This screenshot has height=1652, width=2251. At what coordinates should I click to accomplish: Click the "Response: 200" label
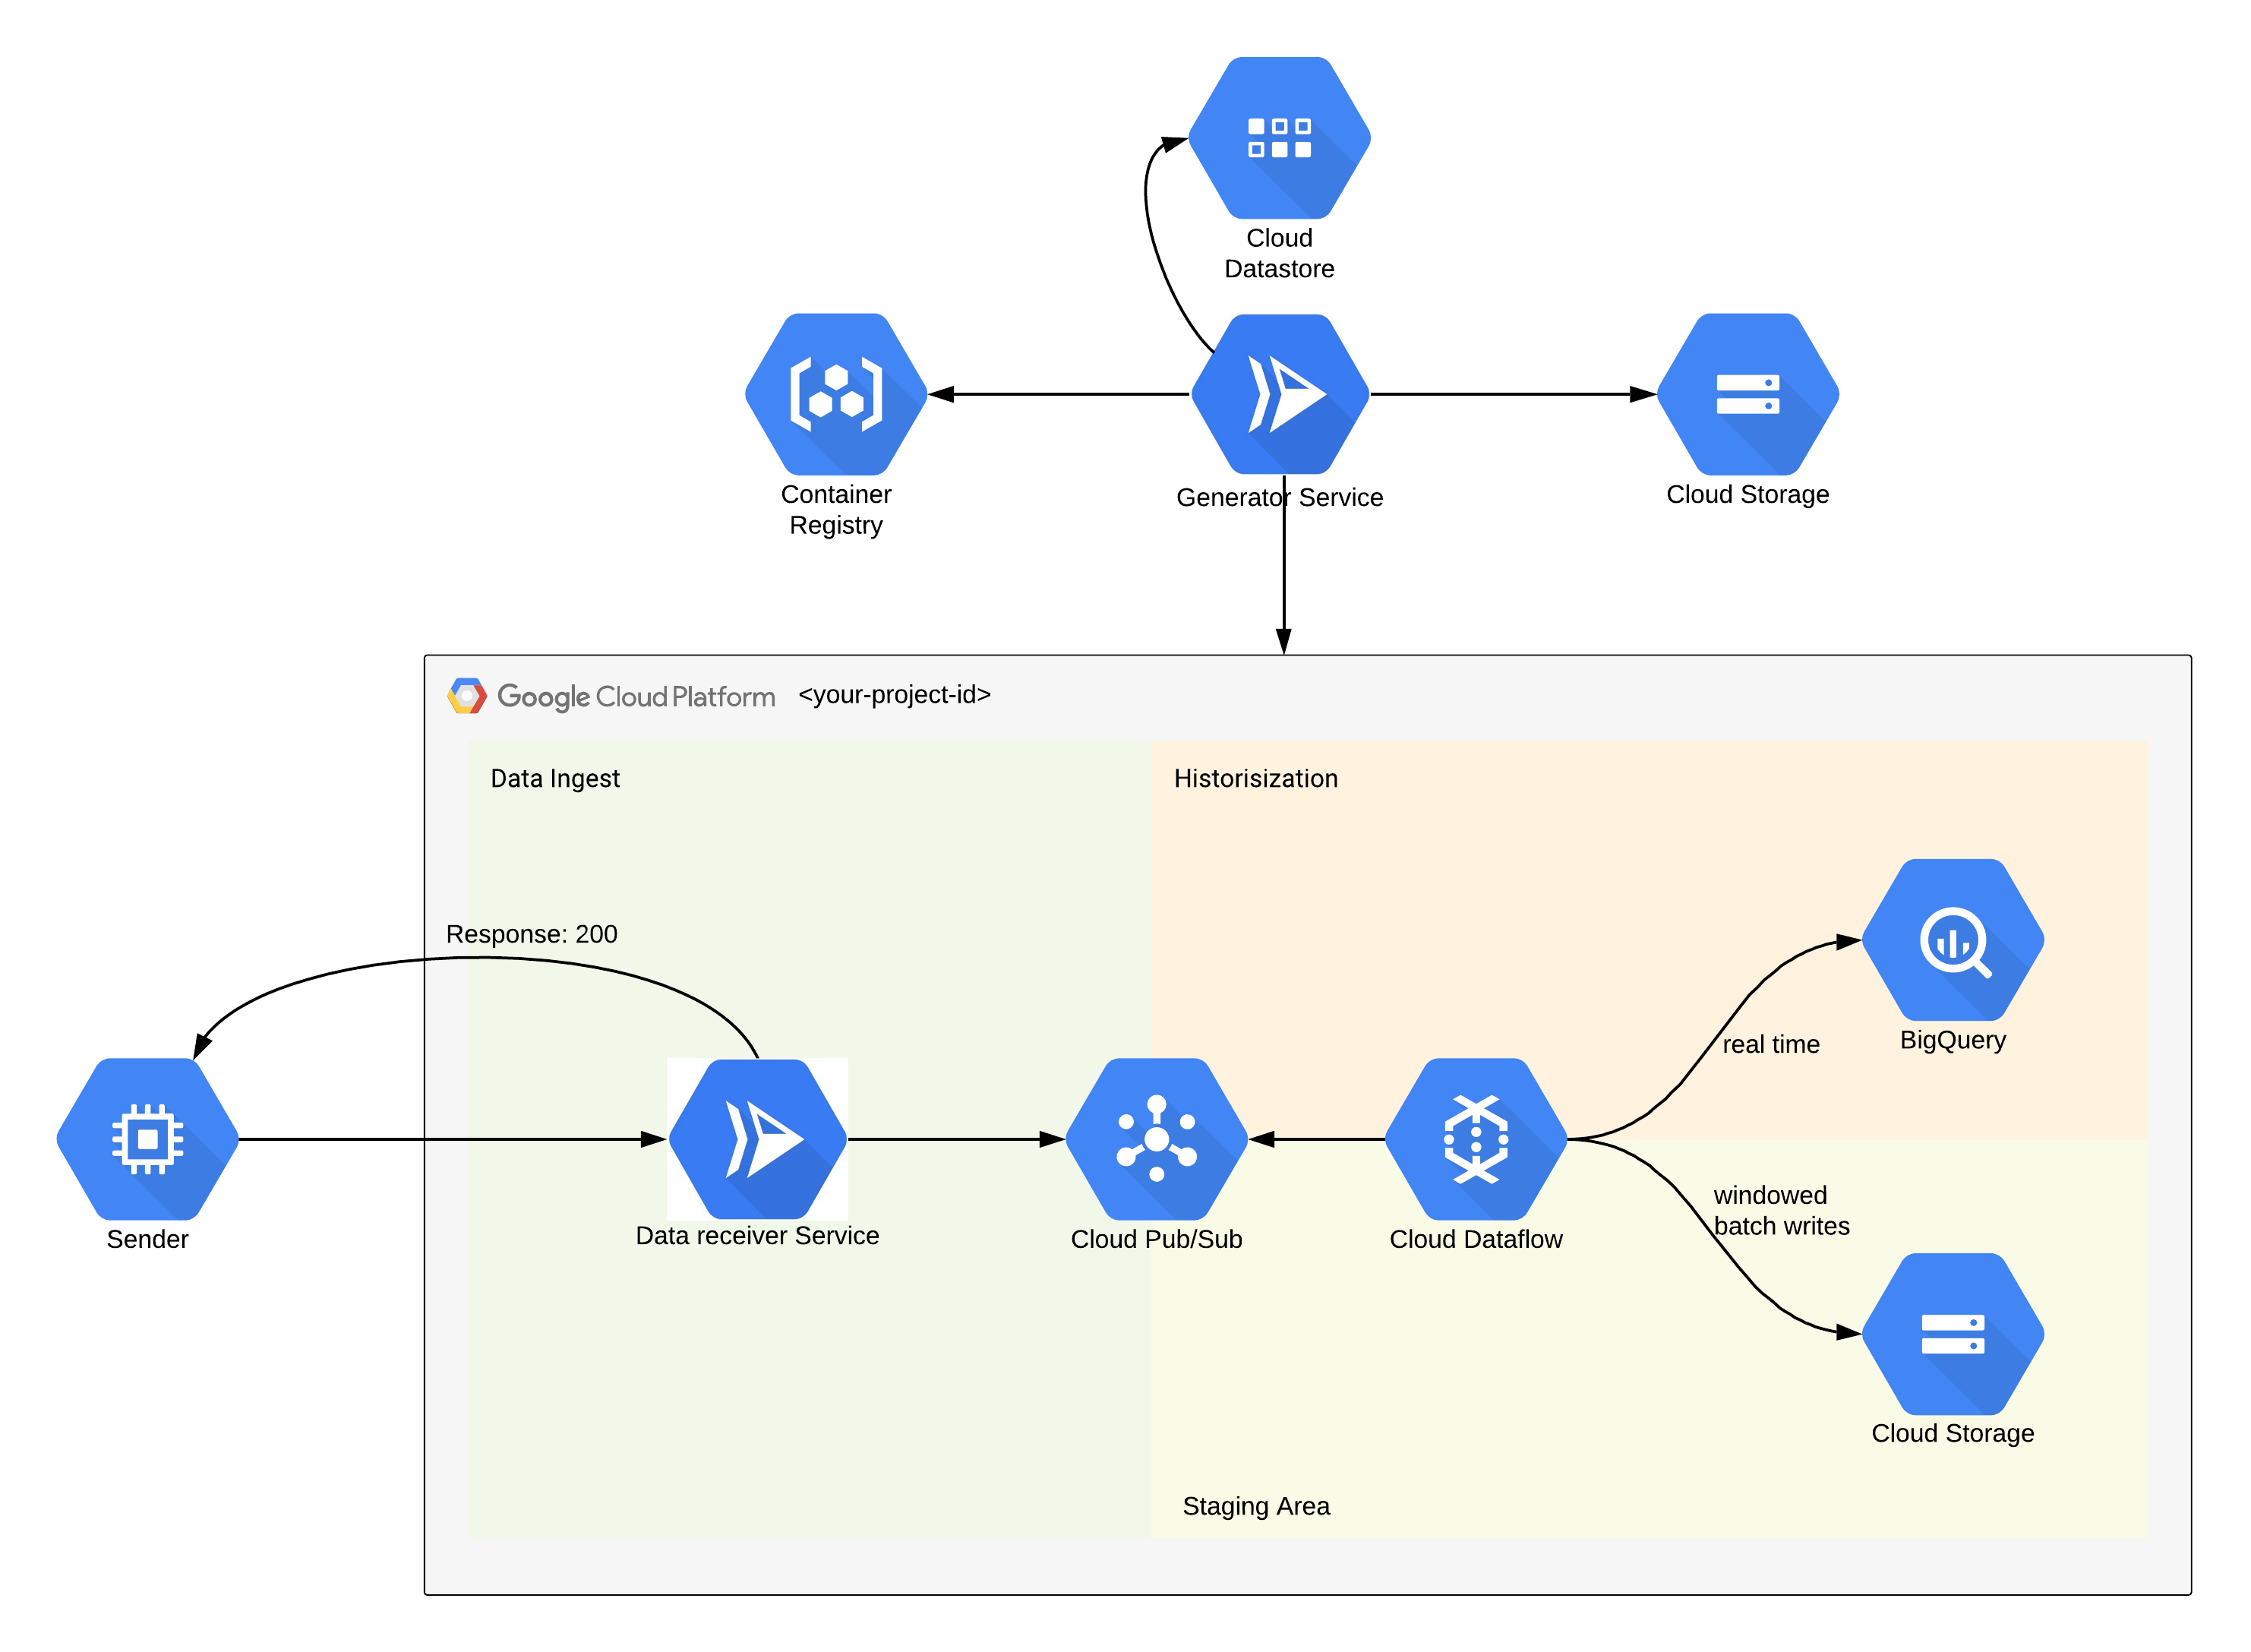[x=532, y=934]
